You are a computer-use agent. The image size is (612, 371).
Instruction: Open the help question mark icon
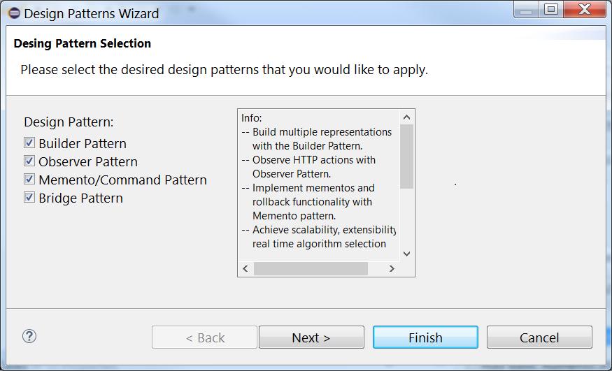click(x=29, y=336)
